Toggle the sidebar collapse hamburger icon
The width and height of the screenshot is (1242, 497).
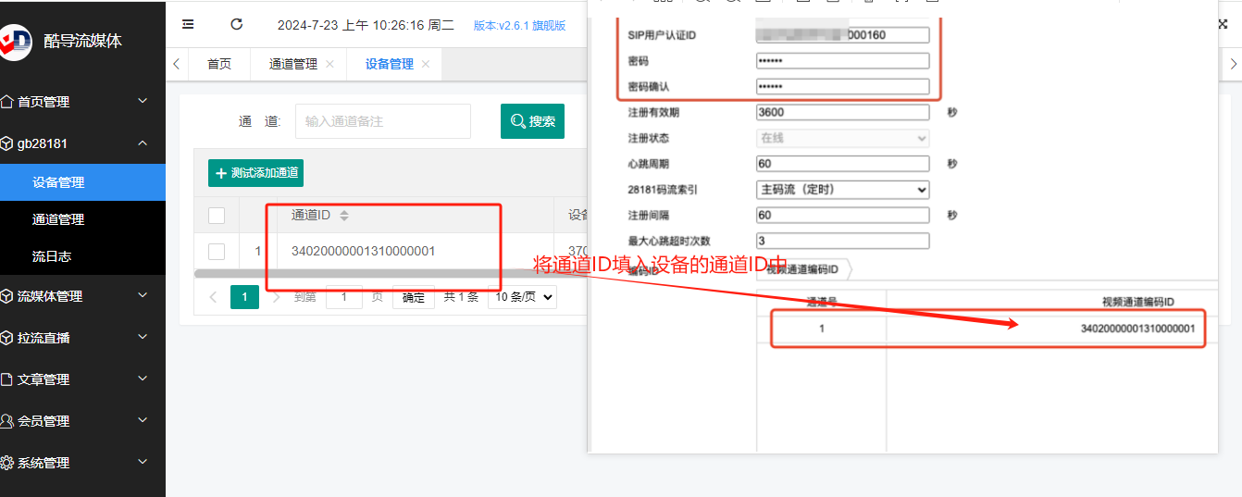click(x=188, y=25)
